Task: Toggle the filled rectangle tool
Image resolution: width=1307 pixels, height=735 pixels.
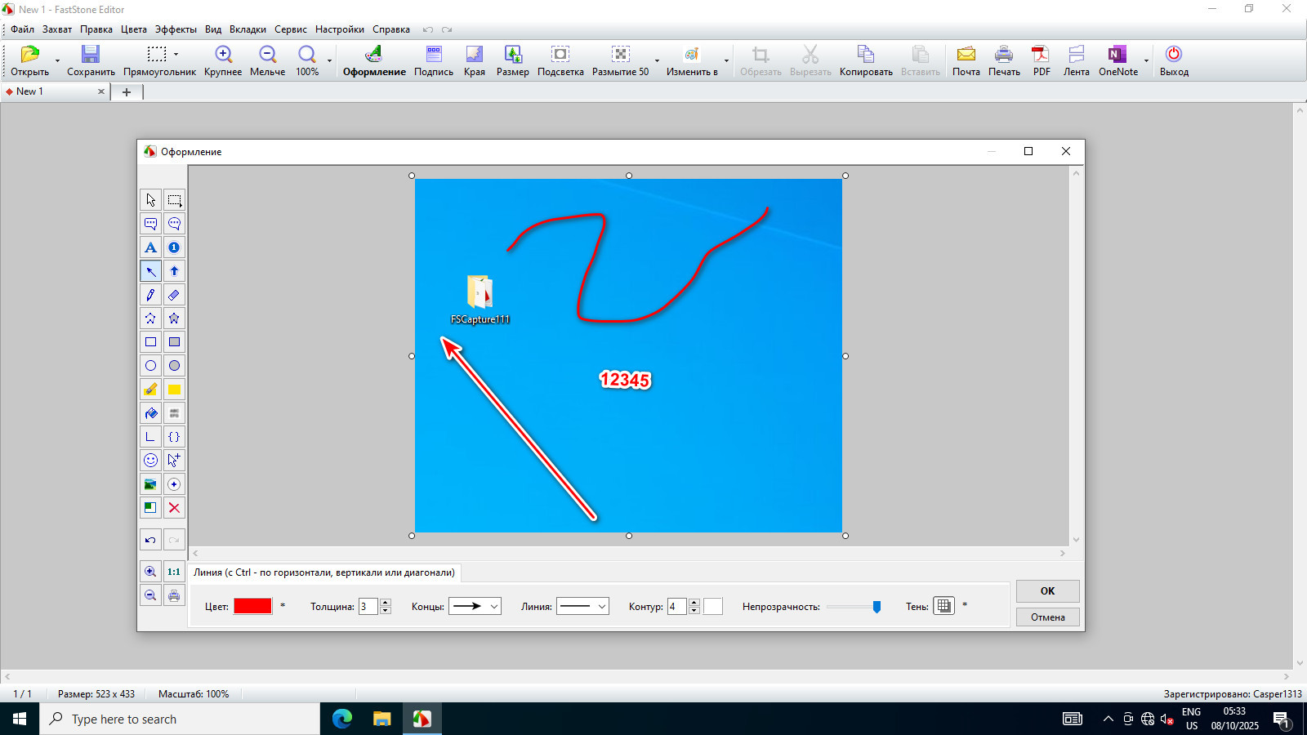Action: coord(174,342)
